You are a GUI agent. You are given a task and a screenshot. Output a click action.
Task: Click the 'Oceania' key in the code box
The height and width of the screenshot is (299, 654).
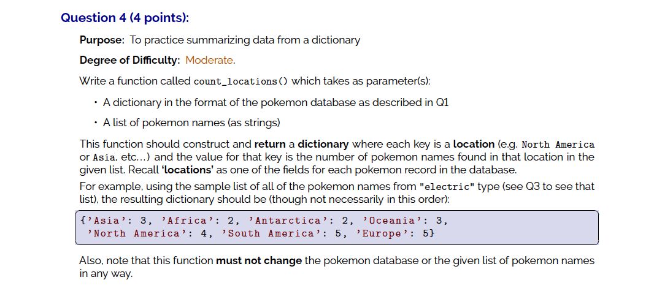(392, 221)
